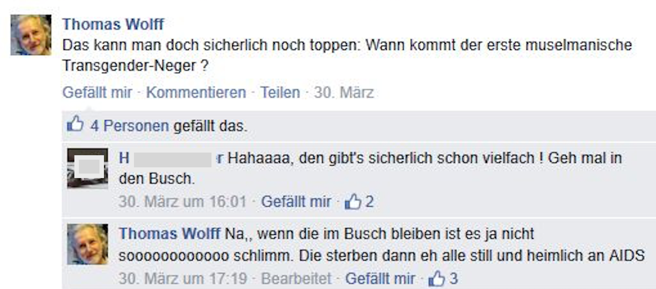
Task: Open Thomas Wolff's avatar in the reply comment
Action: [87, 244]
